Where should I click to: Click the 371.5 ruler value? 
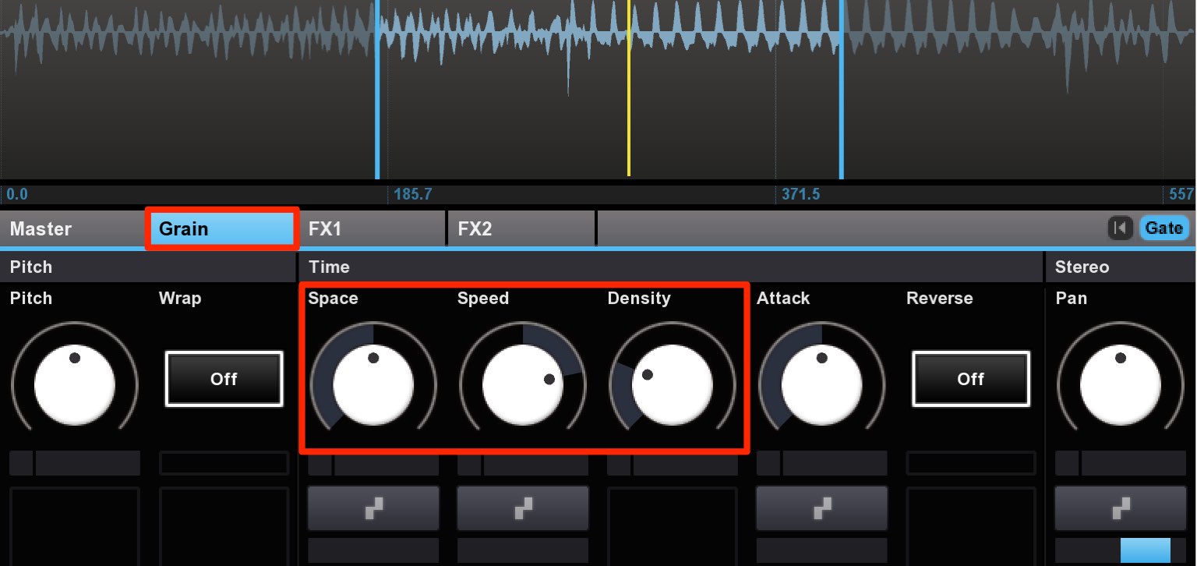pyautogui.click(x=800, y=194)
